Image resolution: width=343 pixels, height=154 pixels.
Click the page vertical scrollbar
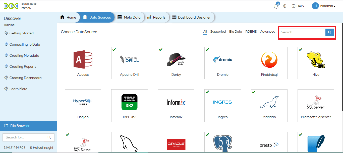342,67
